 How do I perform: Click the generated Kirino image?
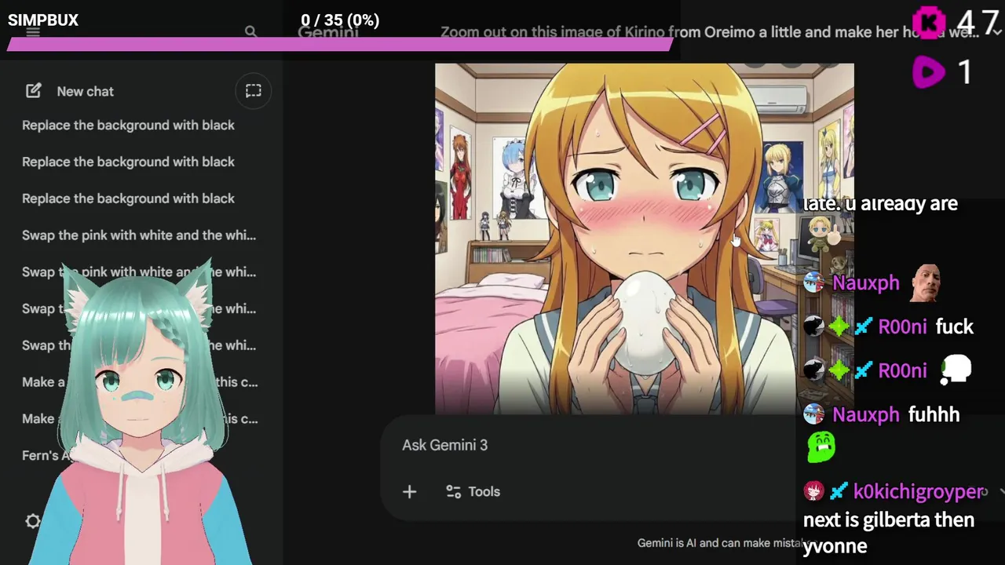[x=644, y=239]
